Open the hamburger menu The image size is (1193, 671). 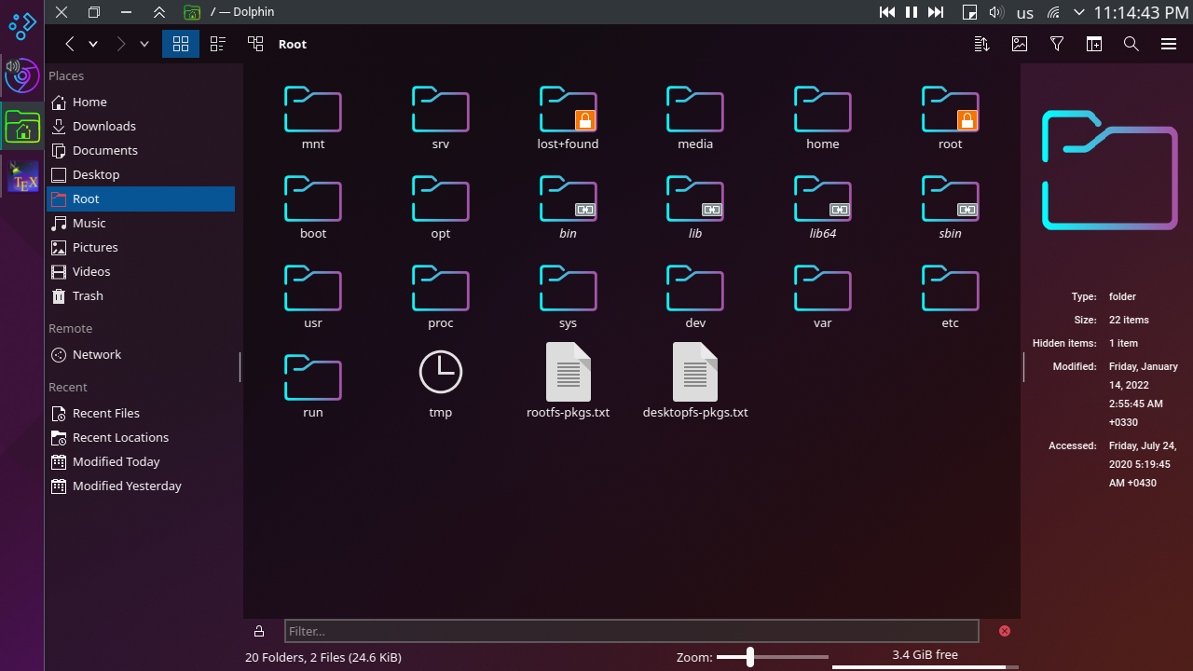(1169, 44)
